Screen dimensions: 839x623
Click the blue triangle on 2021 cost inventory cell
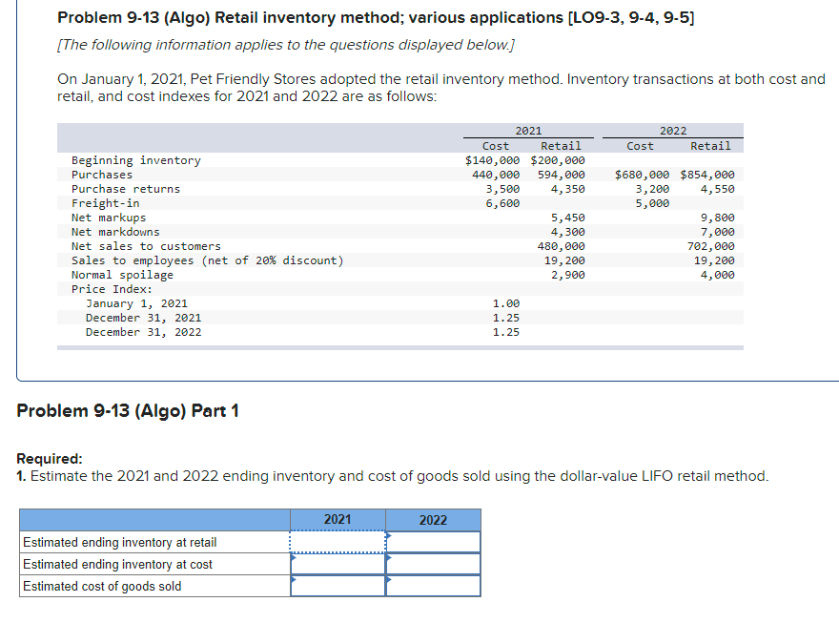point(293,558)
